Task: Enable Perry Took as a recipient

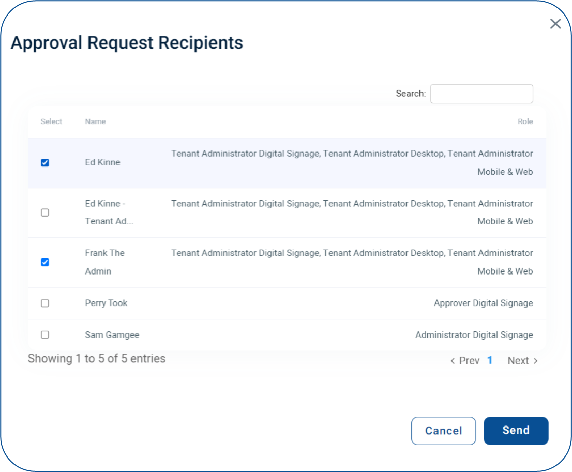Action: (44, 303)
